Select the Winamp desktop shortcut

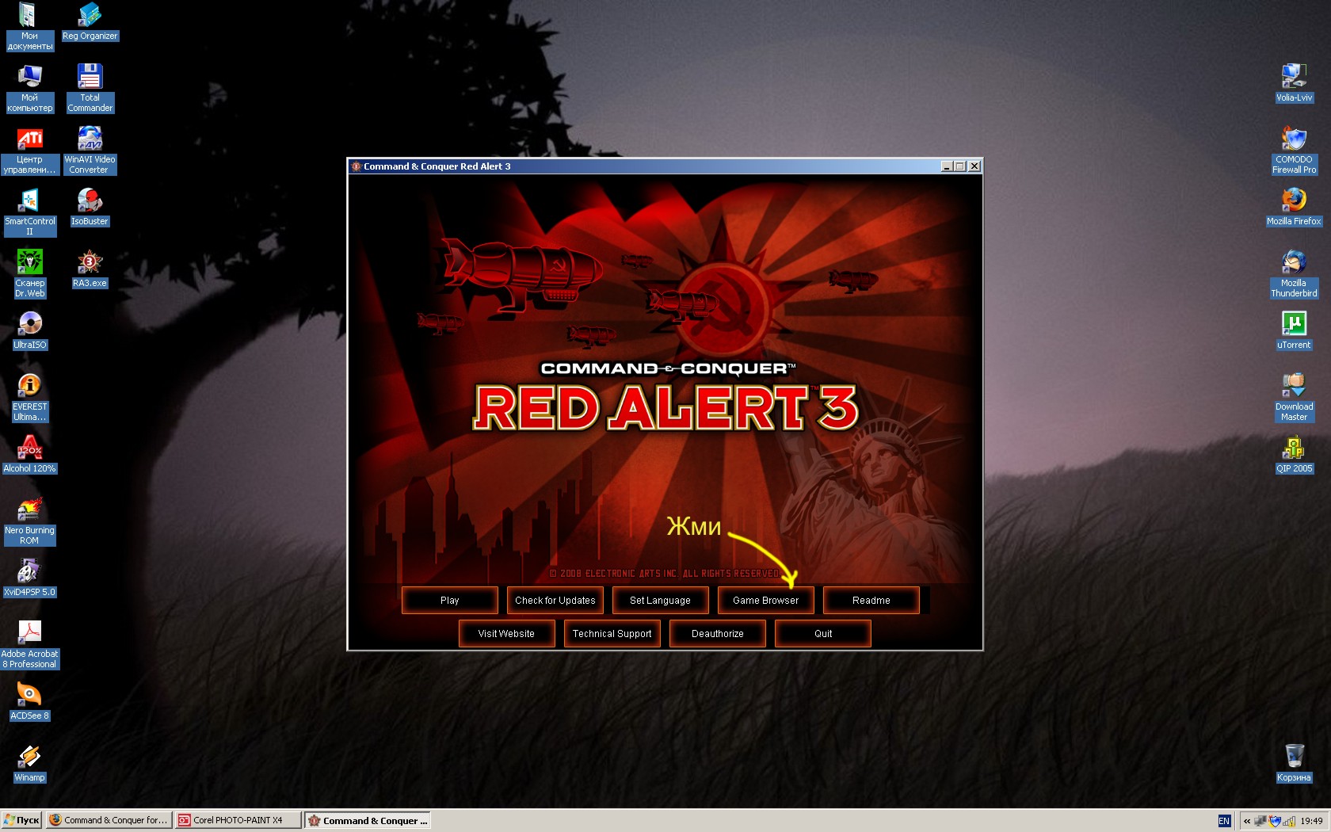pyautogui.click(x=29, y=763)
